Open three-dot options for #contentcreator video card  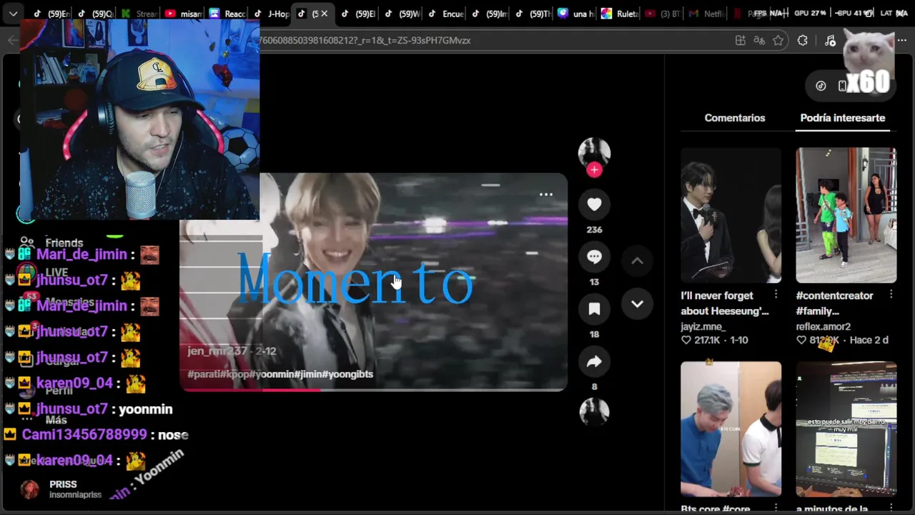tap(891, 295)
